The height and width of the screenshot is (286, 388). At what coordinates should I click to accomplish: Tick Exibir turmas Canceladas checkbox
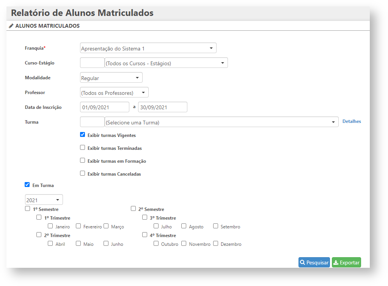83,173
